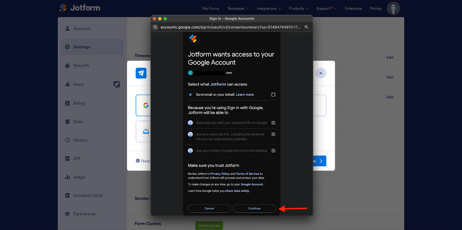Viewport: 462px width, 230px height.
Task: Click Cancel in Google consent popup
Action: coord(209,208)
